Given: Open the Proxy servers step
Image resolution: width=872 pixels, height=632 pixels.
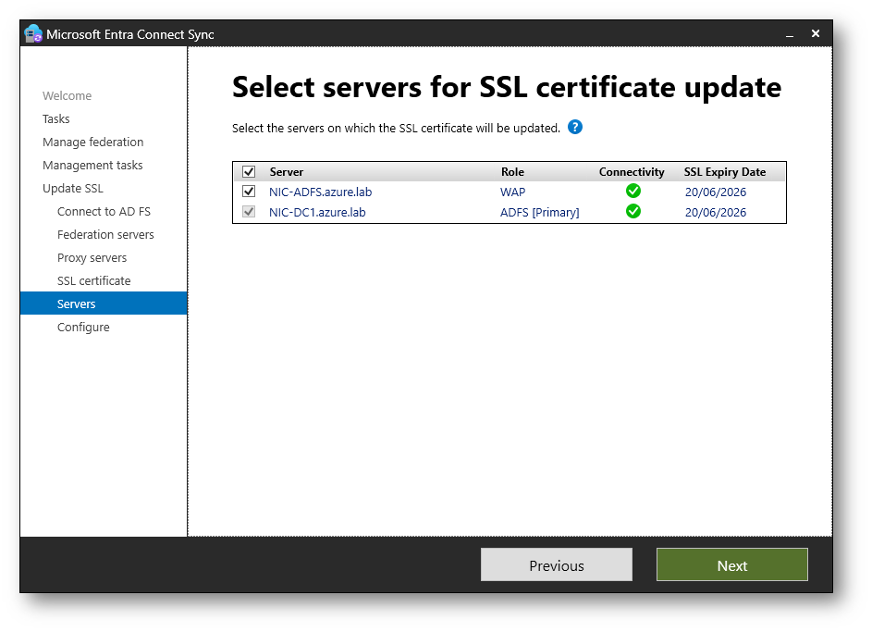Looking at the screenshot, I should 92,258.
